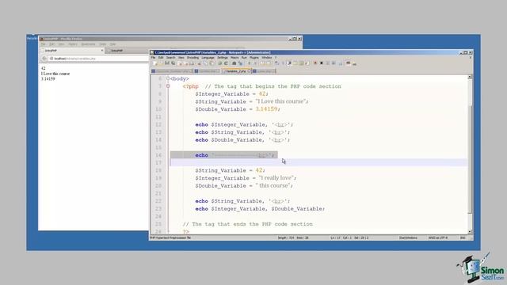Open the Search menu in Notepad++
Viewport: 507px width, 285px height.
coord(171,58)
